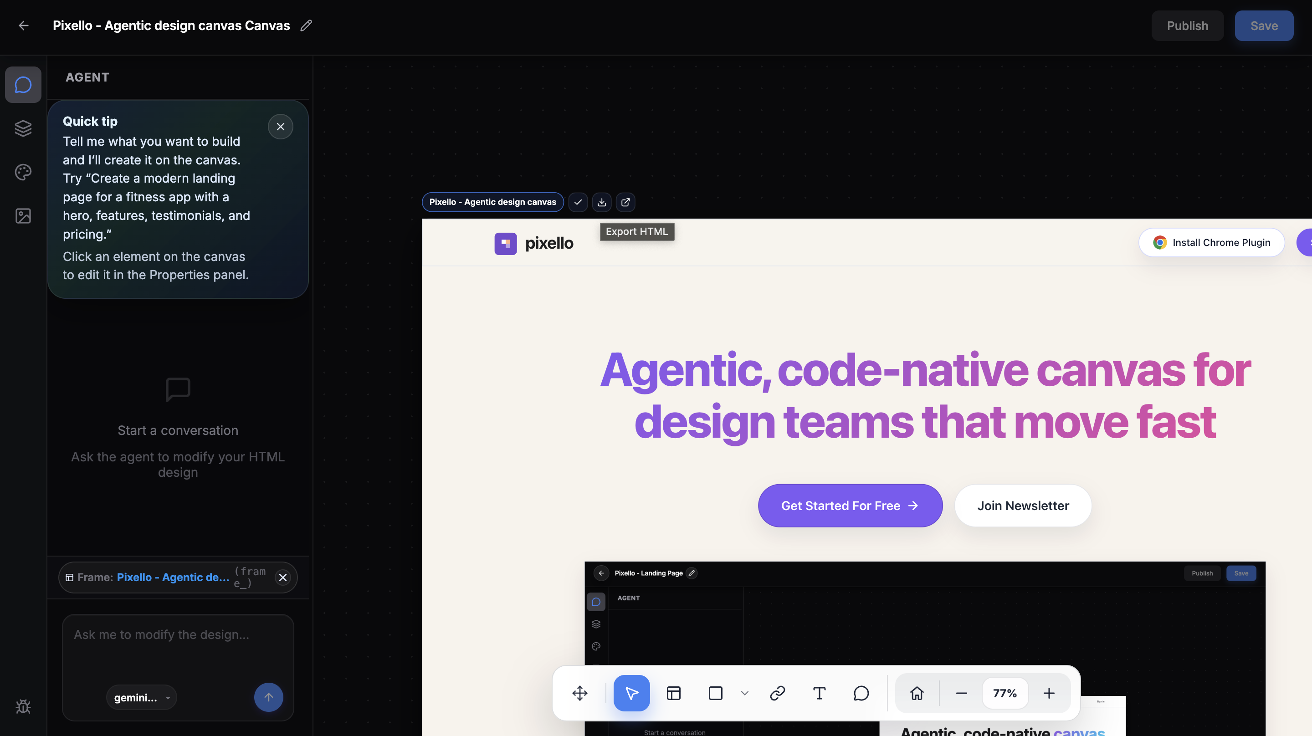Viewport: 1312px width, 736px height.
Task: Select the pan/move tool
Action: (x=579, y=693)
